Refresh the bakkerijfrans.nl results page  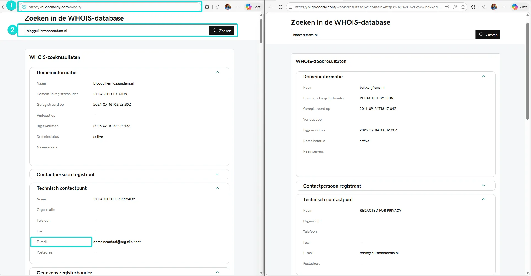click(280, 7)
